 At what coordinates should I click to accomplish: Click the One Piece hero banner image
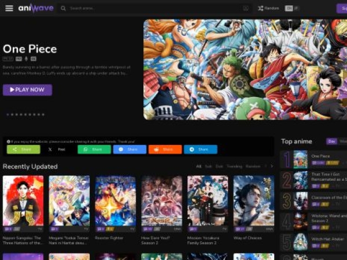(245, 69)
